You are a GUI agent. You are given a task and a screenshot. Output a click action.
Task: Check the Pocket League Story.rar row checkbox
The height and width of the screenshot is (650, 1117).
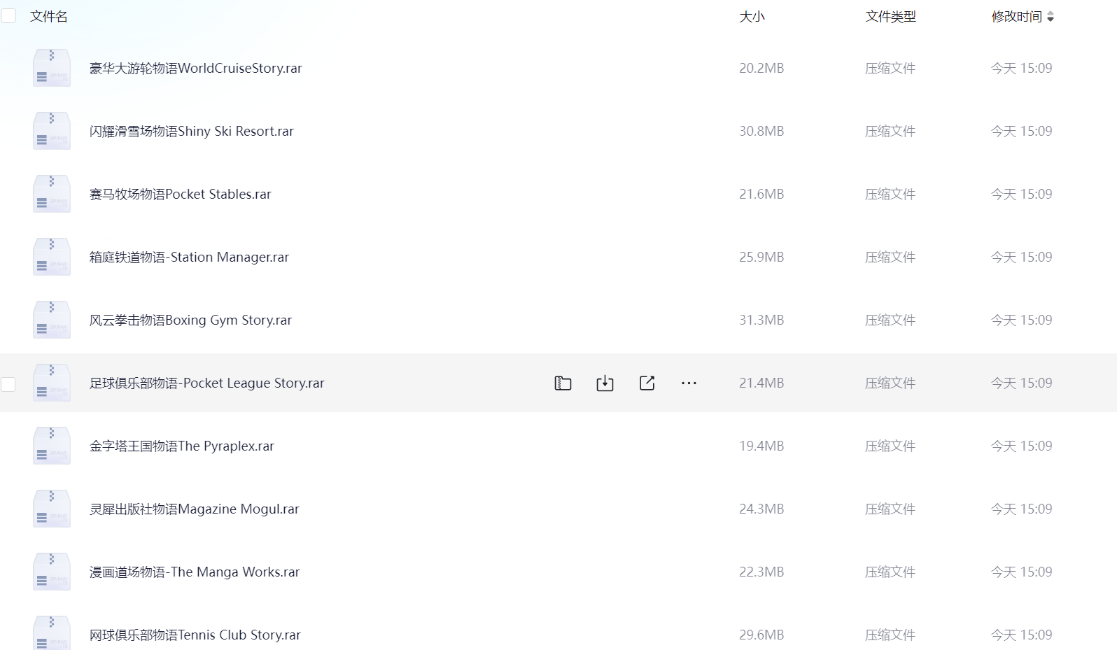8,383
